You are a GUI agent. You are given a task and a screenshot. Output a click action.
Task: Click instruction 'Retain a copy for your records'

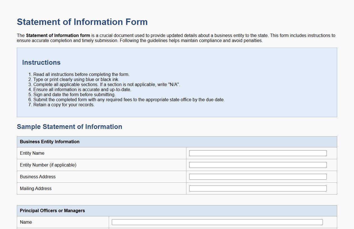click(64, 105)
